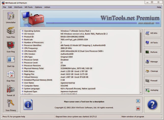The height and width of the screenshot is (120, 164).
Task: Select the System Language row
Action: [80, 89]
